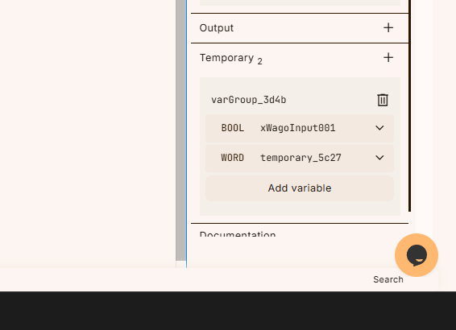Click the plus icon beside Output

coord(388,28)
